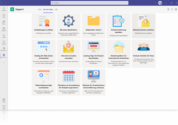Open Apps store in the sidebar

4,100
